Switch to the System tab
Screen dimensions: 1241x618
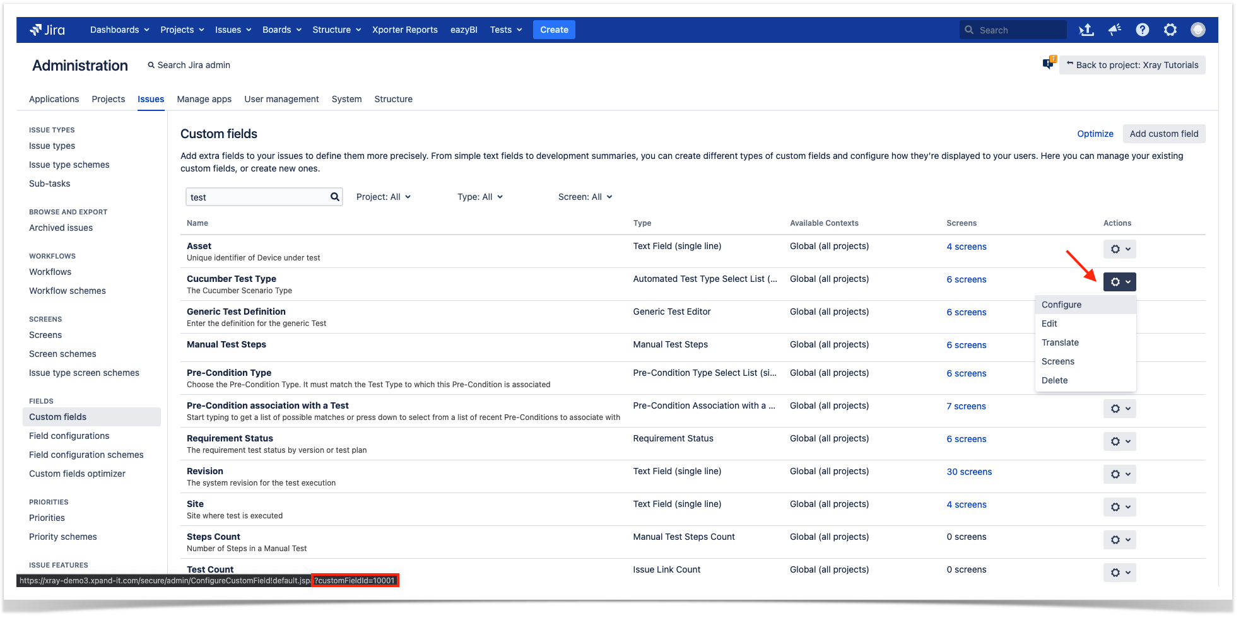click(346, 99)
